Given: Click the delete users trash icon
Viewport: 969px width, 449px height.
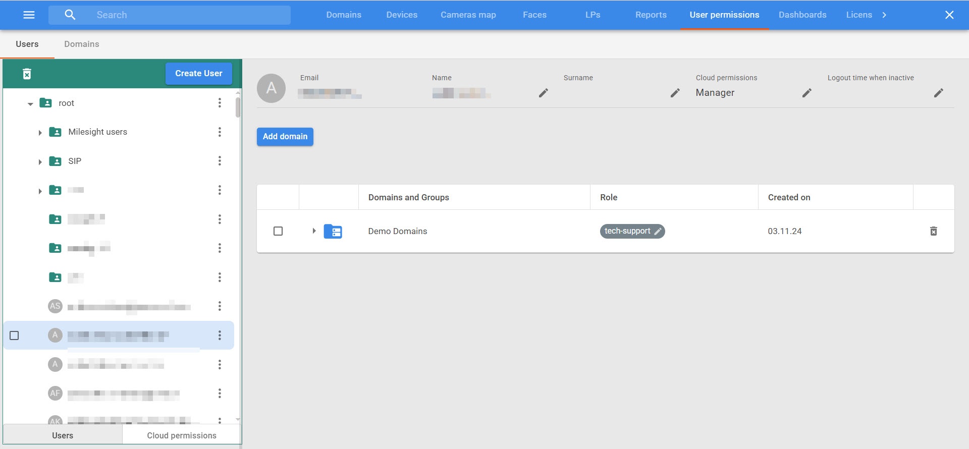Looking at the screenshot, I should (x=27, y=74).
